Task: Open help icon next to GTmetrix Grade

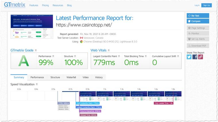Action: pyautogui.click(x=36, y=50)
